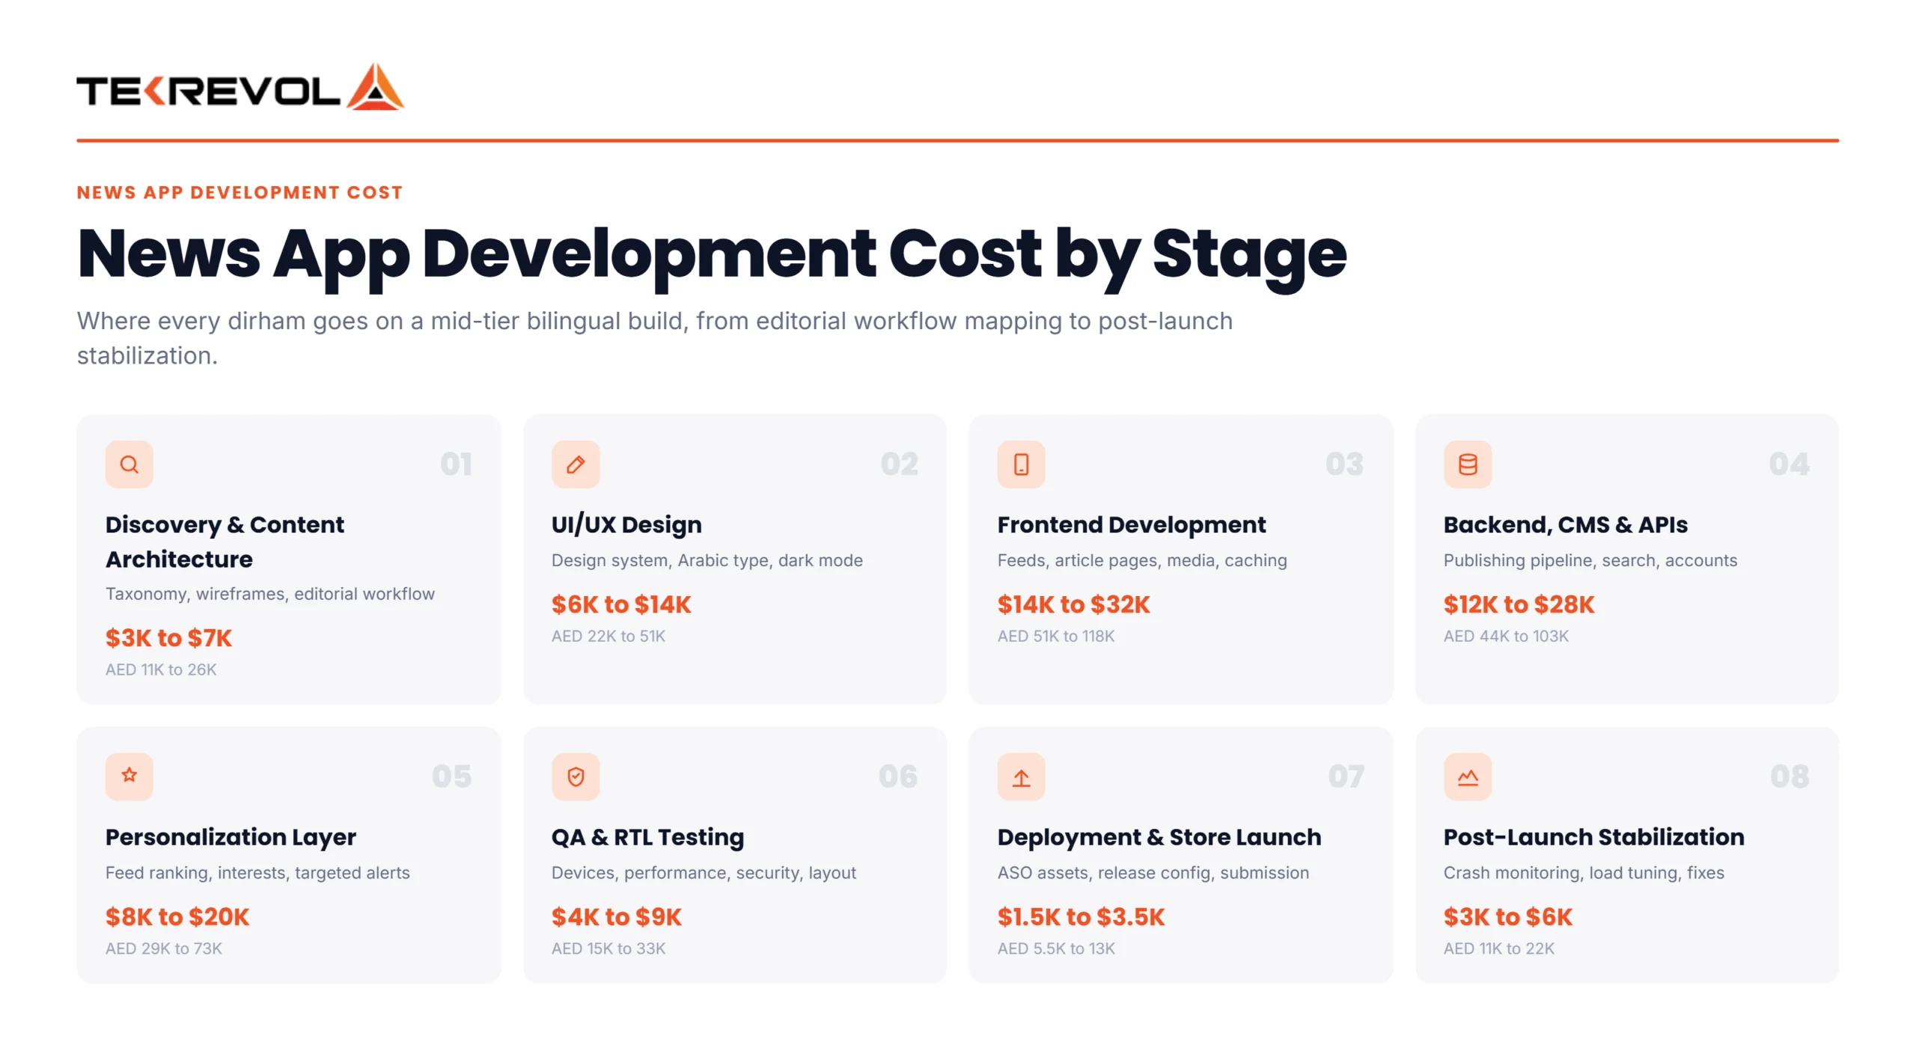This screenshot has height=1051, width=1916.
Task: Click the phone icon on Frontend Development card
Action: [1021, 464]
